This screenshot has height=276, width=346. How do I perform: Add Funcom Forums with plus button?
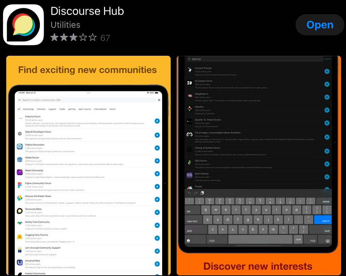click(x=327, y=71)
